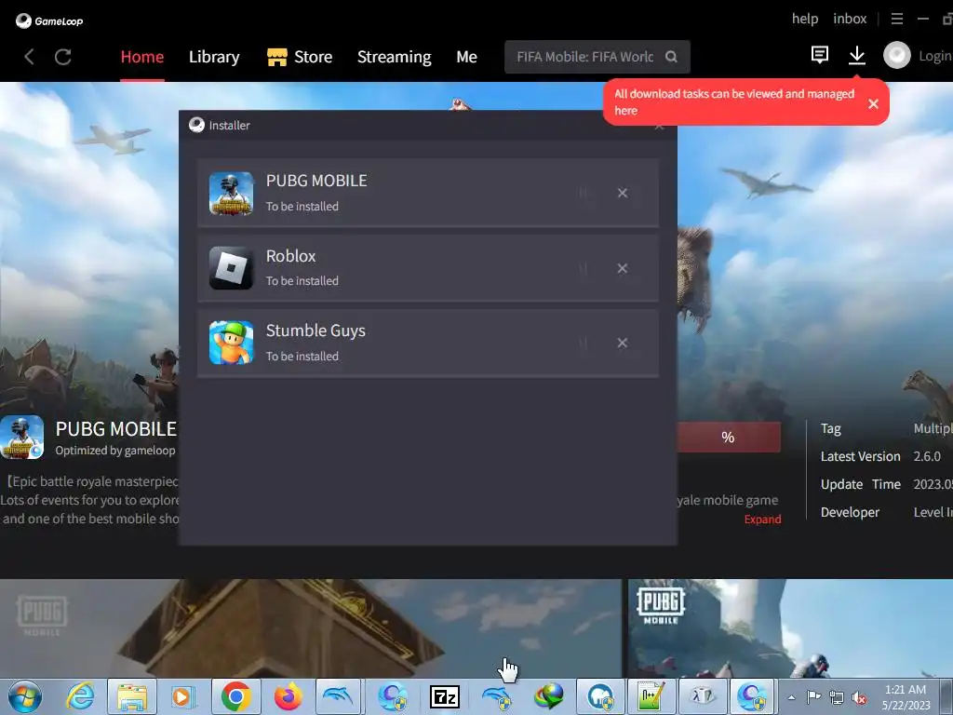953x715 pixels.
Task: Refresh the GameLoop page
Action: 63,57
